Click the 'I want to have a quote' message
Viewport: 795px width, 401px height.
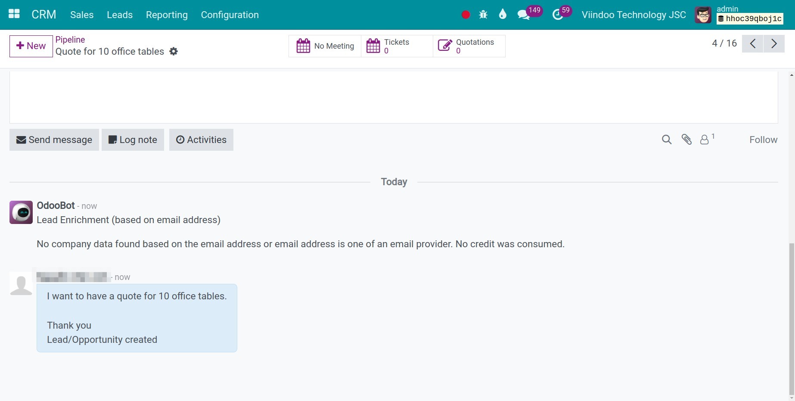[x=137, y=296]
